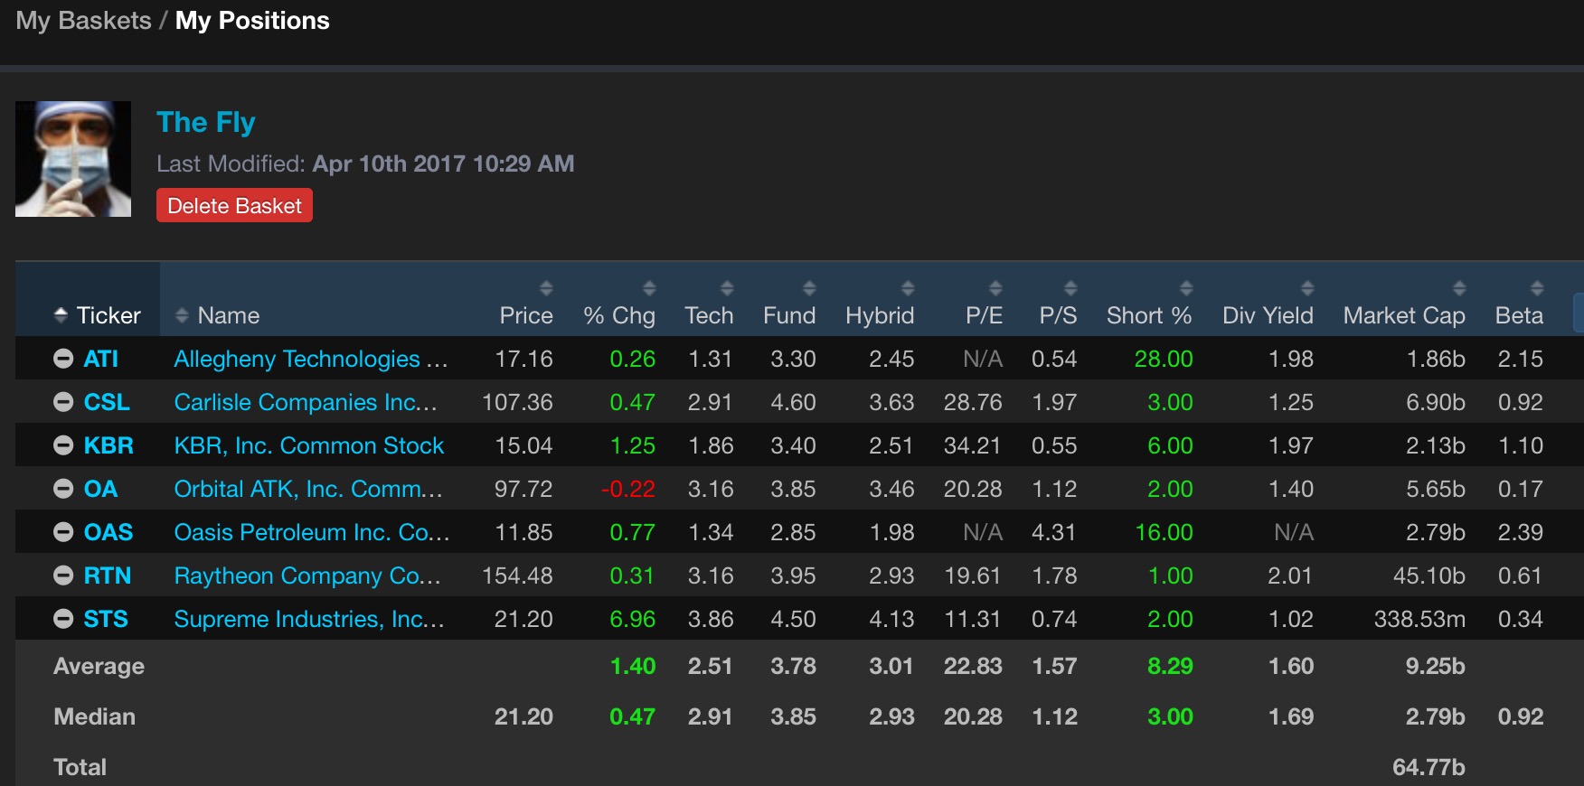Remove CSL position with minus icon
Image resolution: width=1584 pixels, height=786 pixels.
click(63, 402)
